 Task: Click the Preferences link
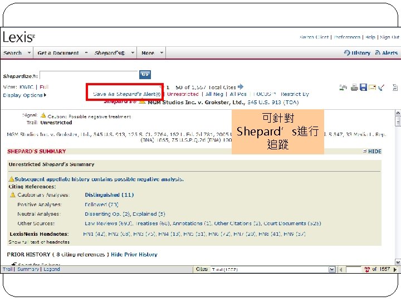(347, 37)
